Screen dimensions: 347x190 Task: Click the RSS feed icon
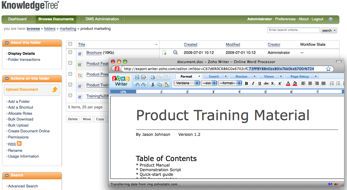(19, 144)
